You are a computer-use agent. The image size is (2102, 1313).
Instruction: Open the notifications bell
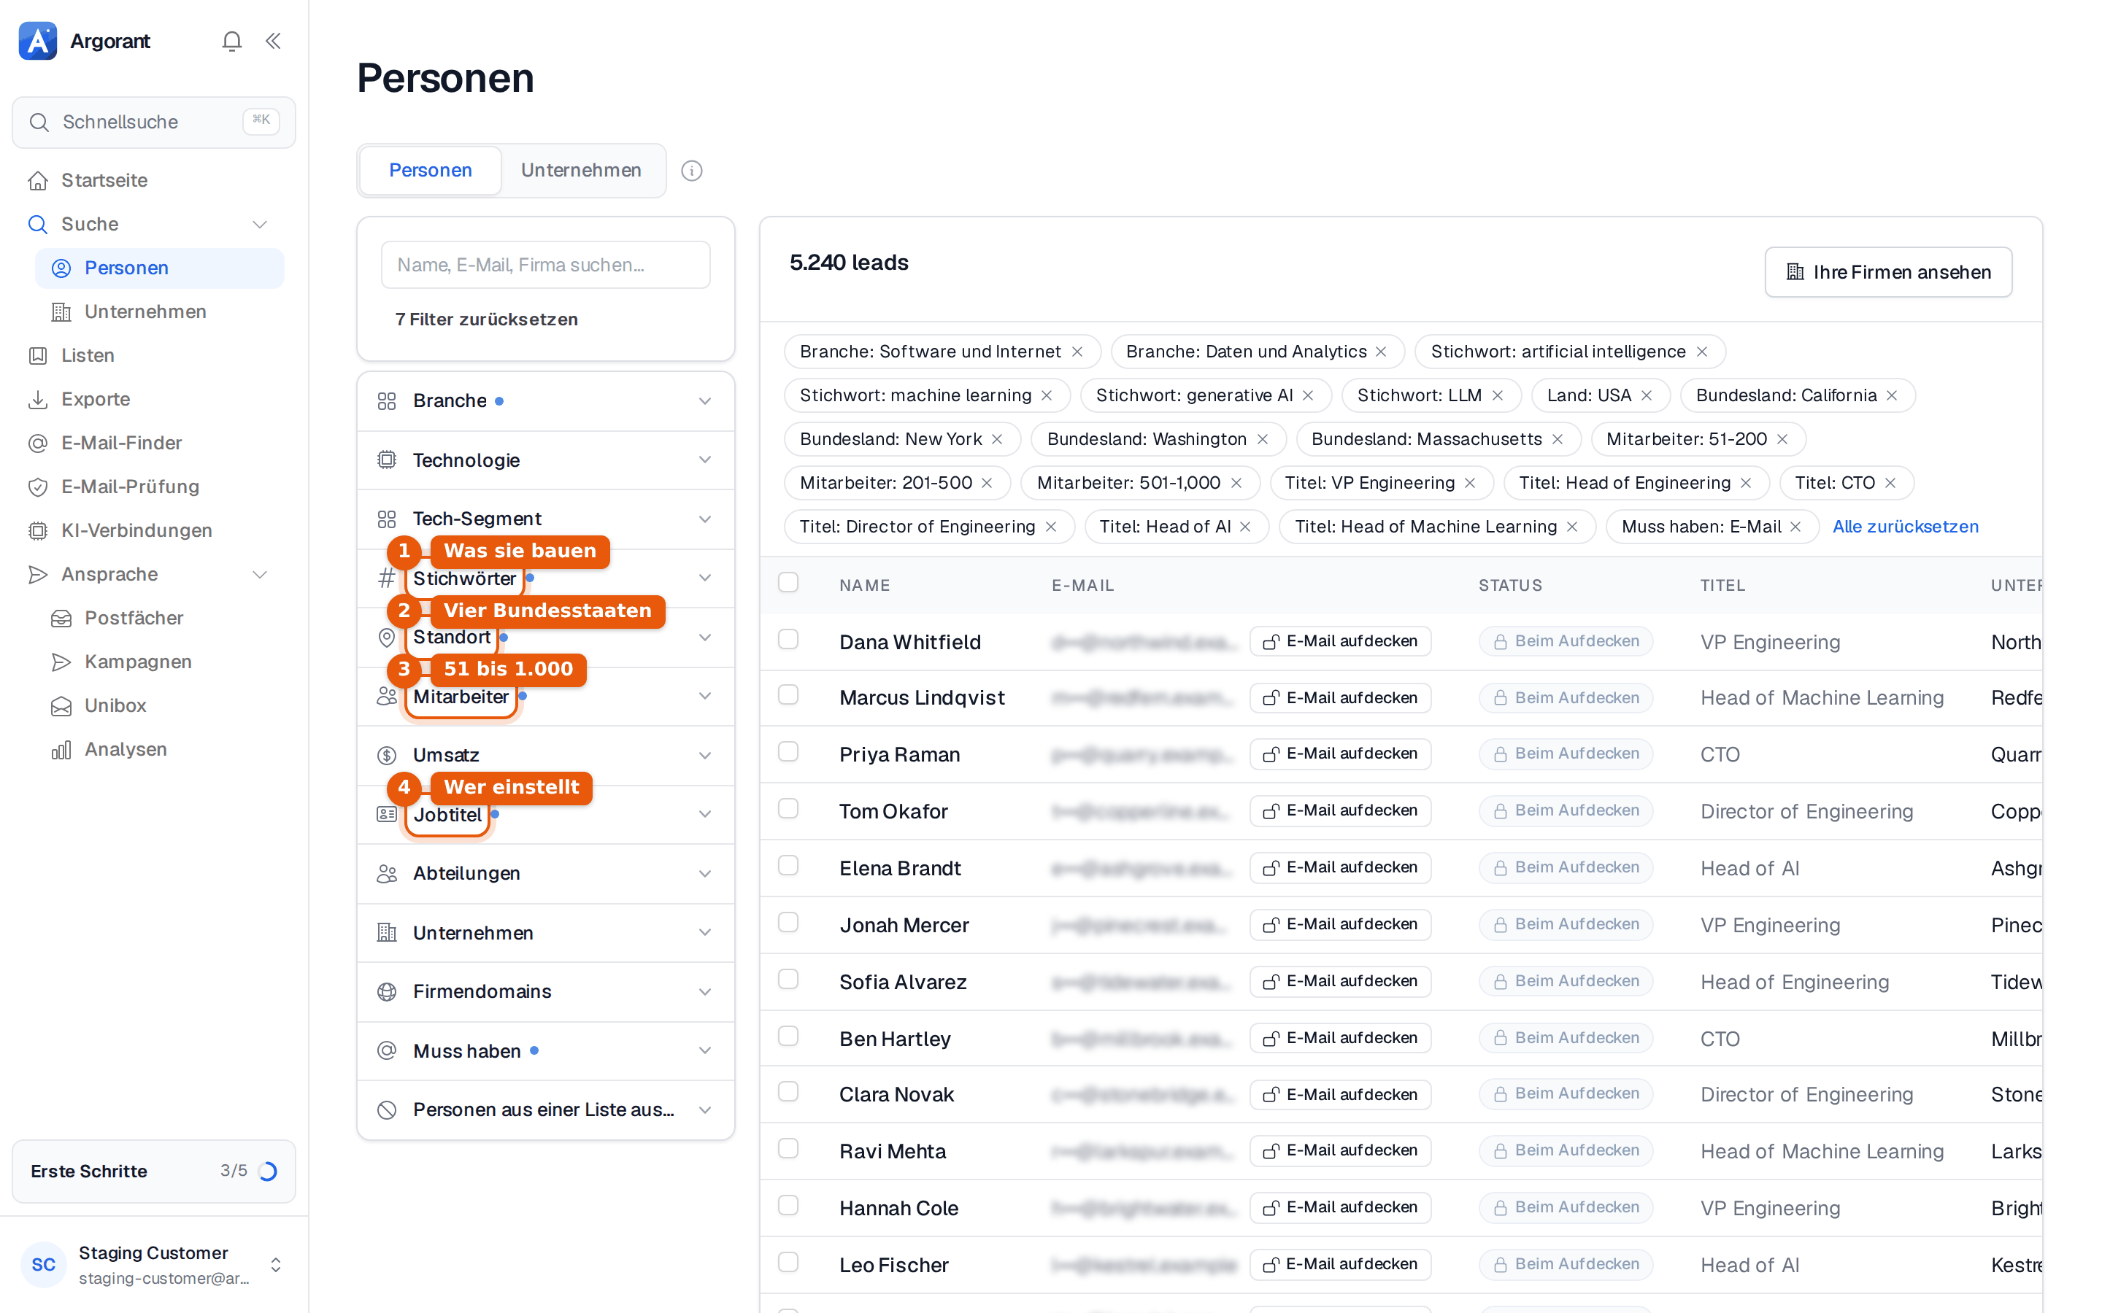(231, 41)
